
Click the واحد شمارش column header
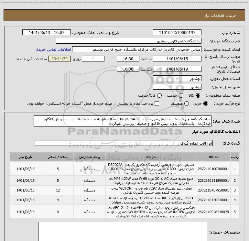tap(90, 157)
